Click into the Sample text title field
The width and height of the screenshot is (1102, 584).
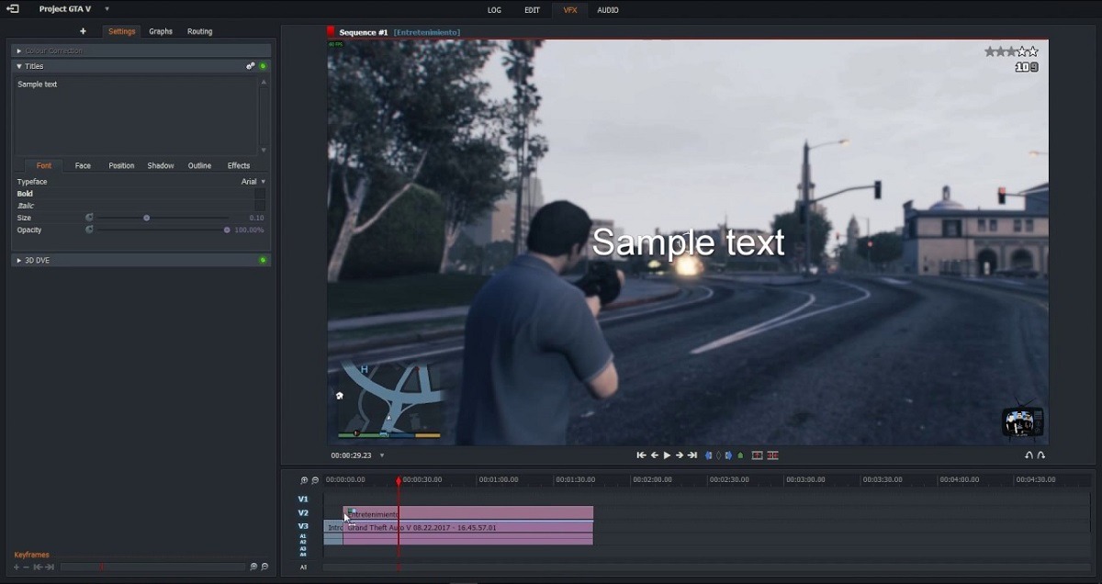pyautogui.click(x=136, y=116)
